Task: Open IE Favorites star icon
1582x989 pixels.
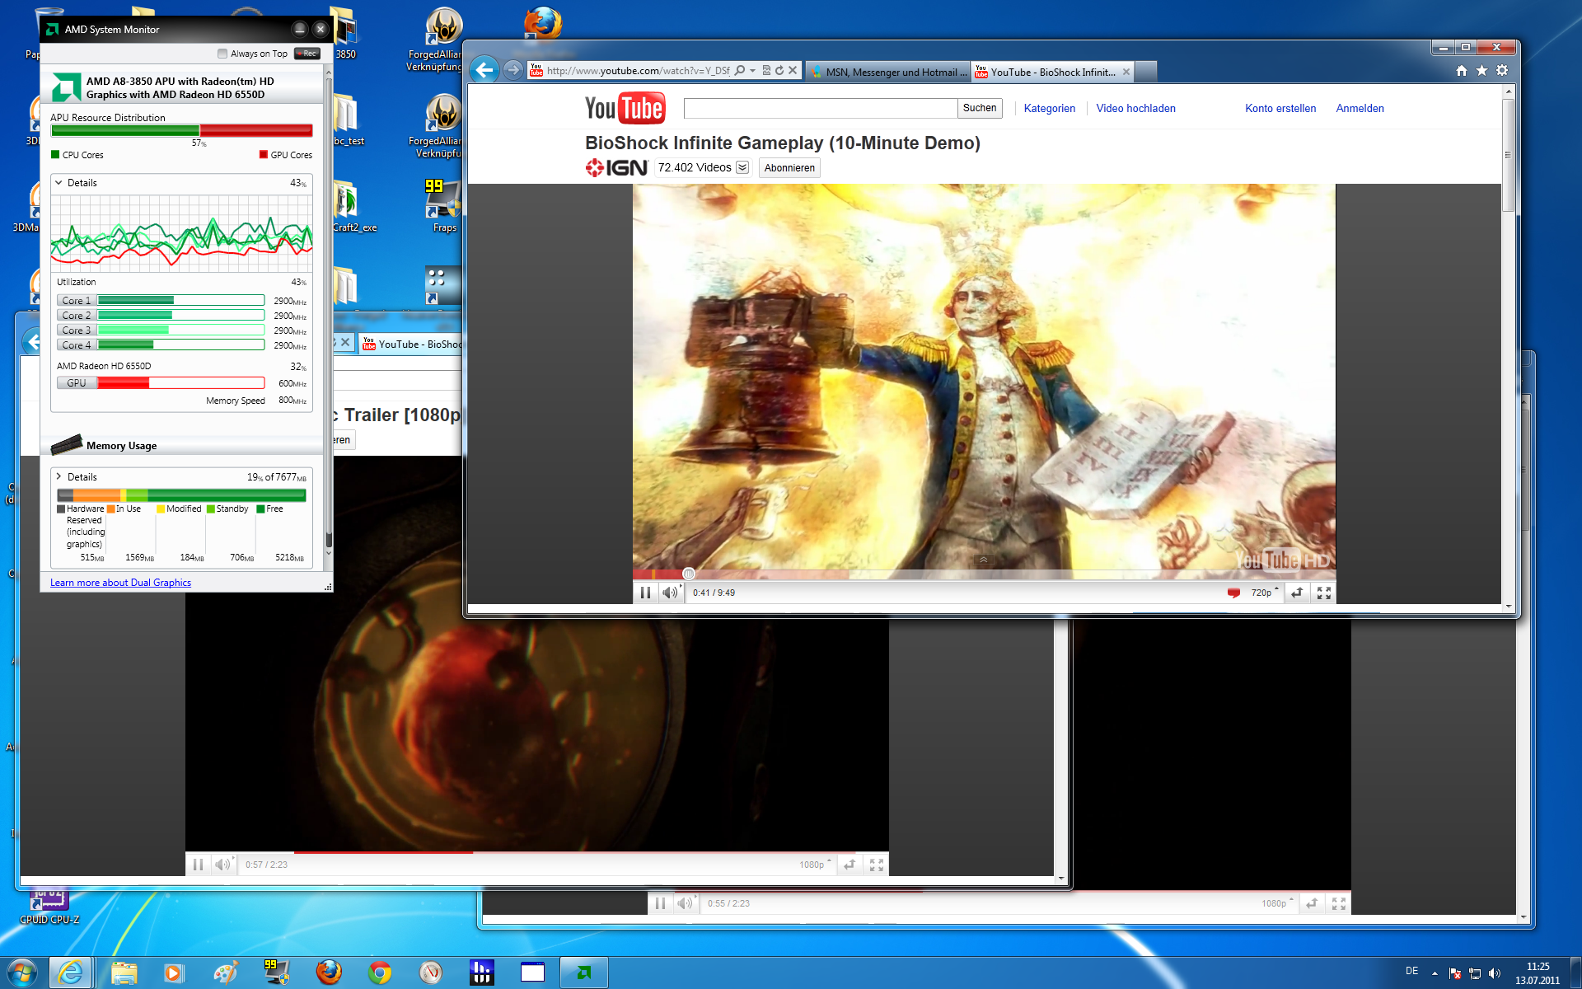Action: point(1481,71)
